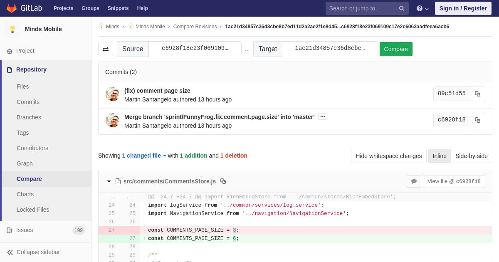Screen dimensions: 499x262
Task: Expand the '1 changed file' dropdown
Action: point(144,156)
